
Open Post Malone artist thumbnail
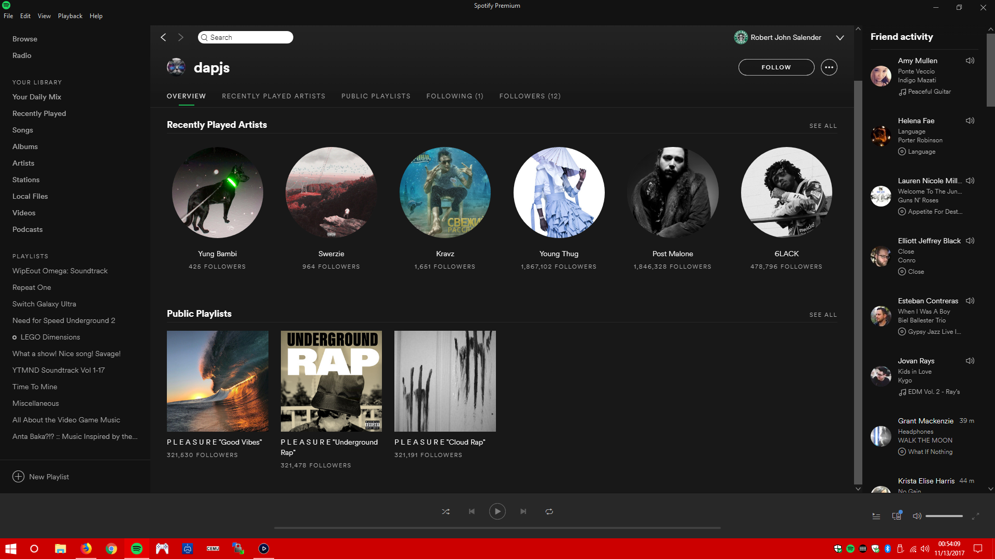[673, 193]
